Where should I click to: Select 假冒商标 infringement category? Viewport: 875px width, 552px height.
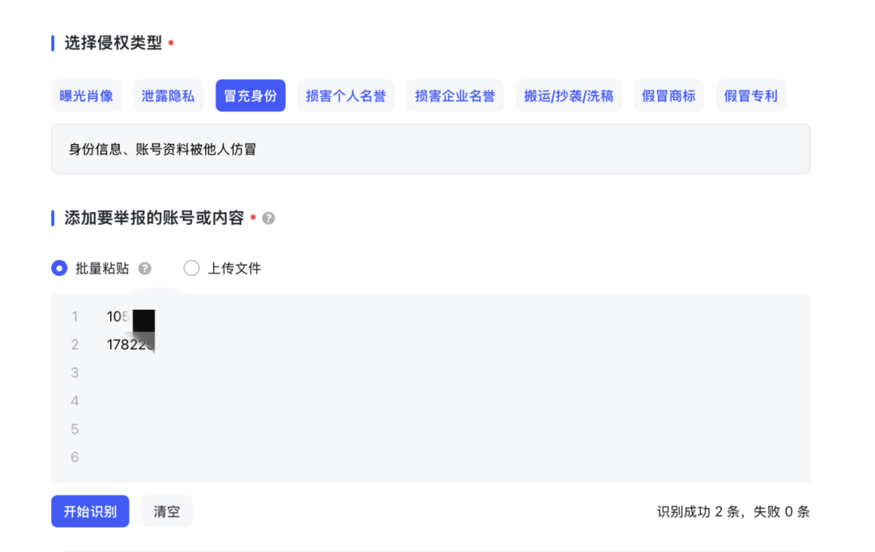[x=668, y=96]
